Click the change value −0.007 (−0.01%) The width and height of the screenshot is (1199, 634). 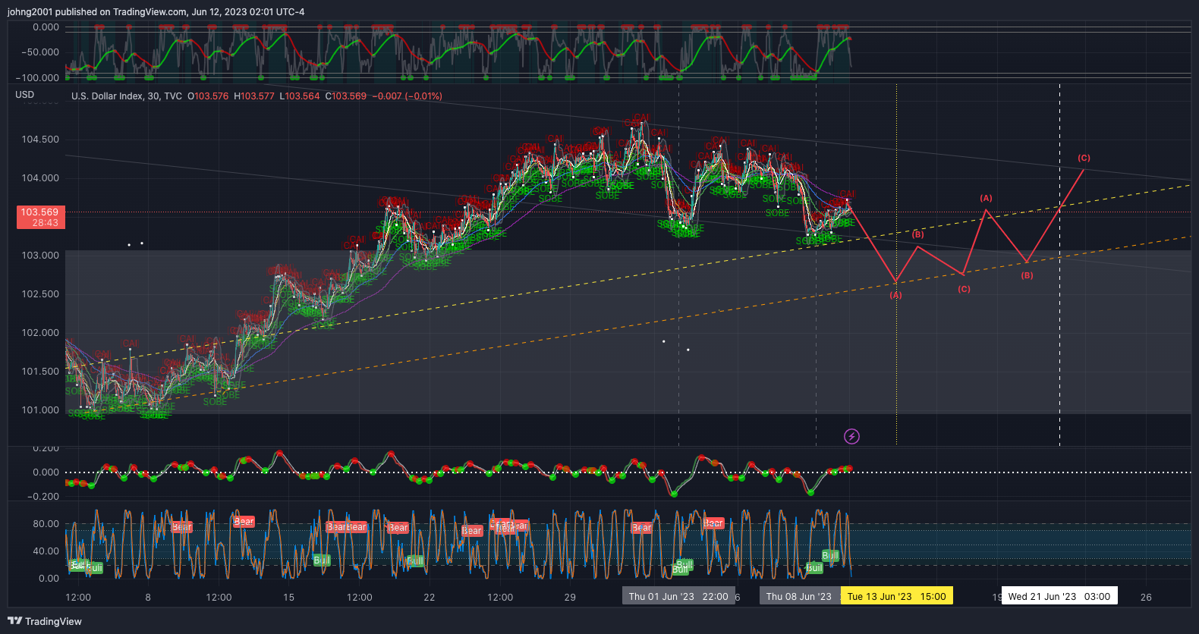(407, 96)
